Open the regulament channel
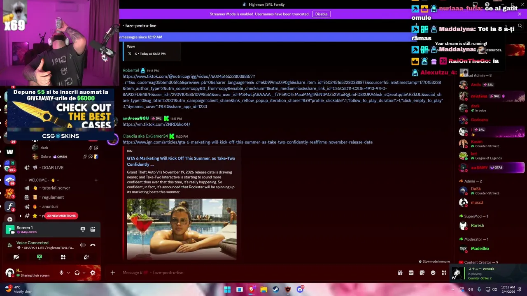Image resolution: width=527 pixels, height=296 pixels. point(53,197)
